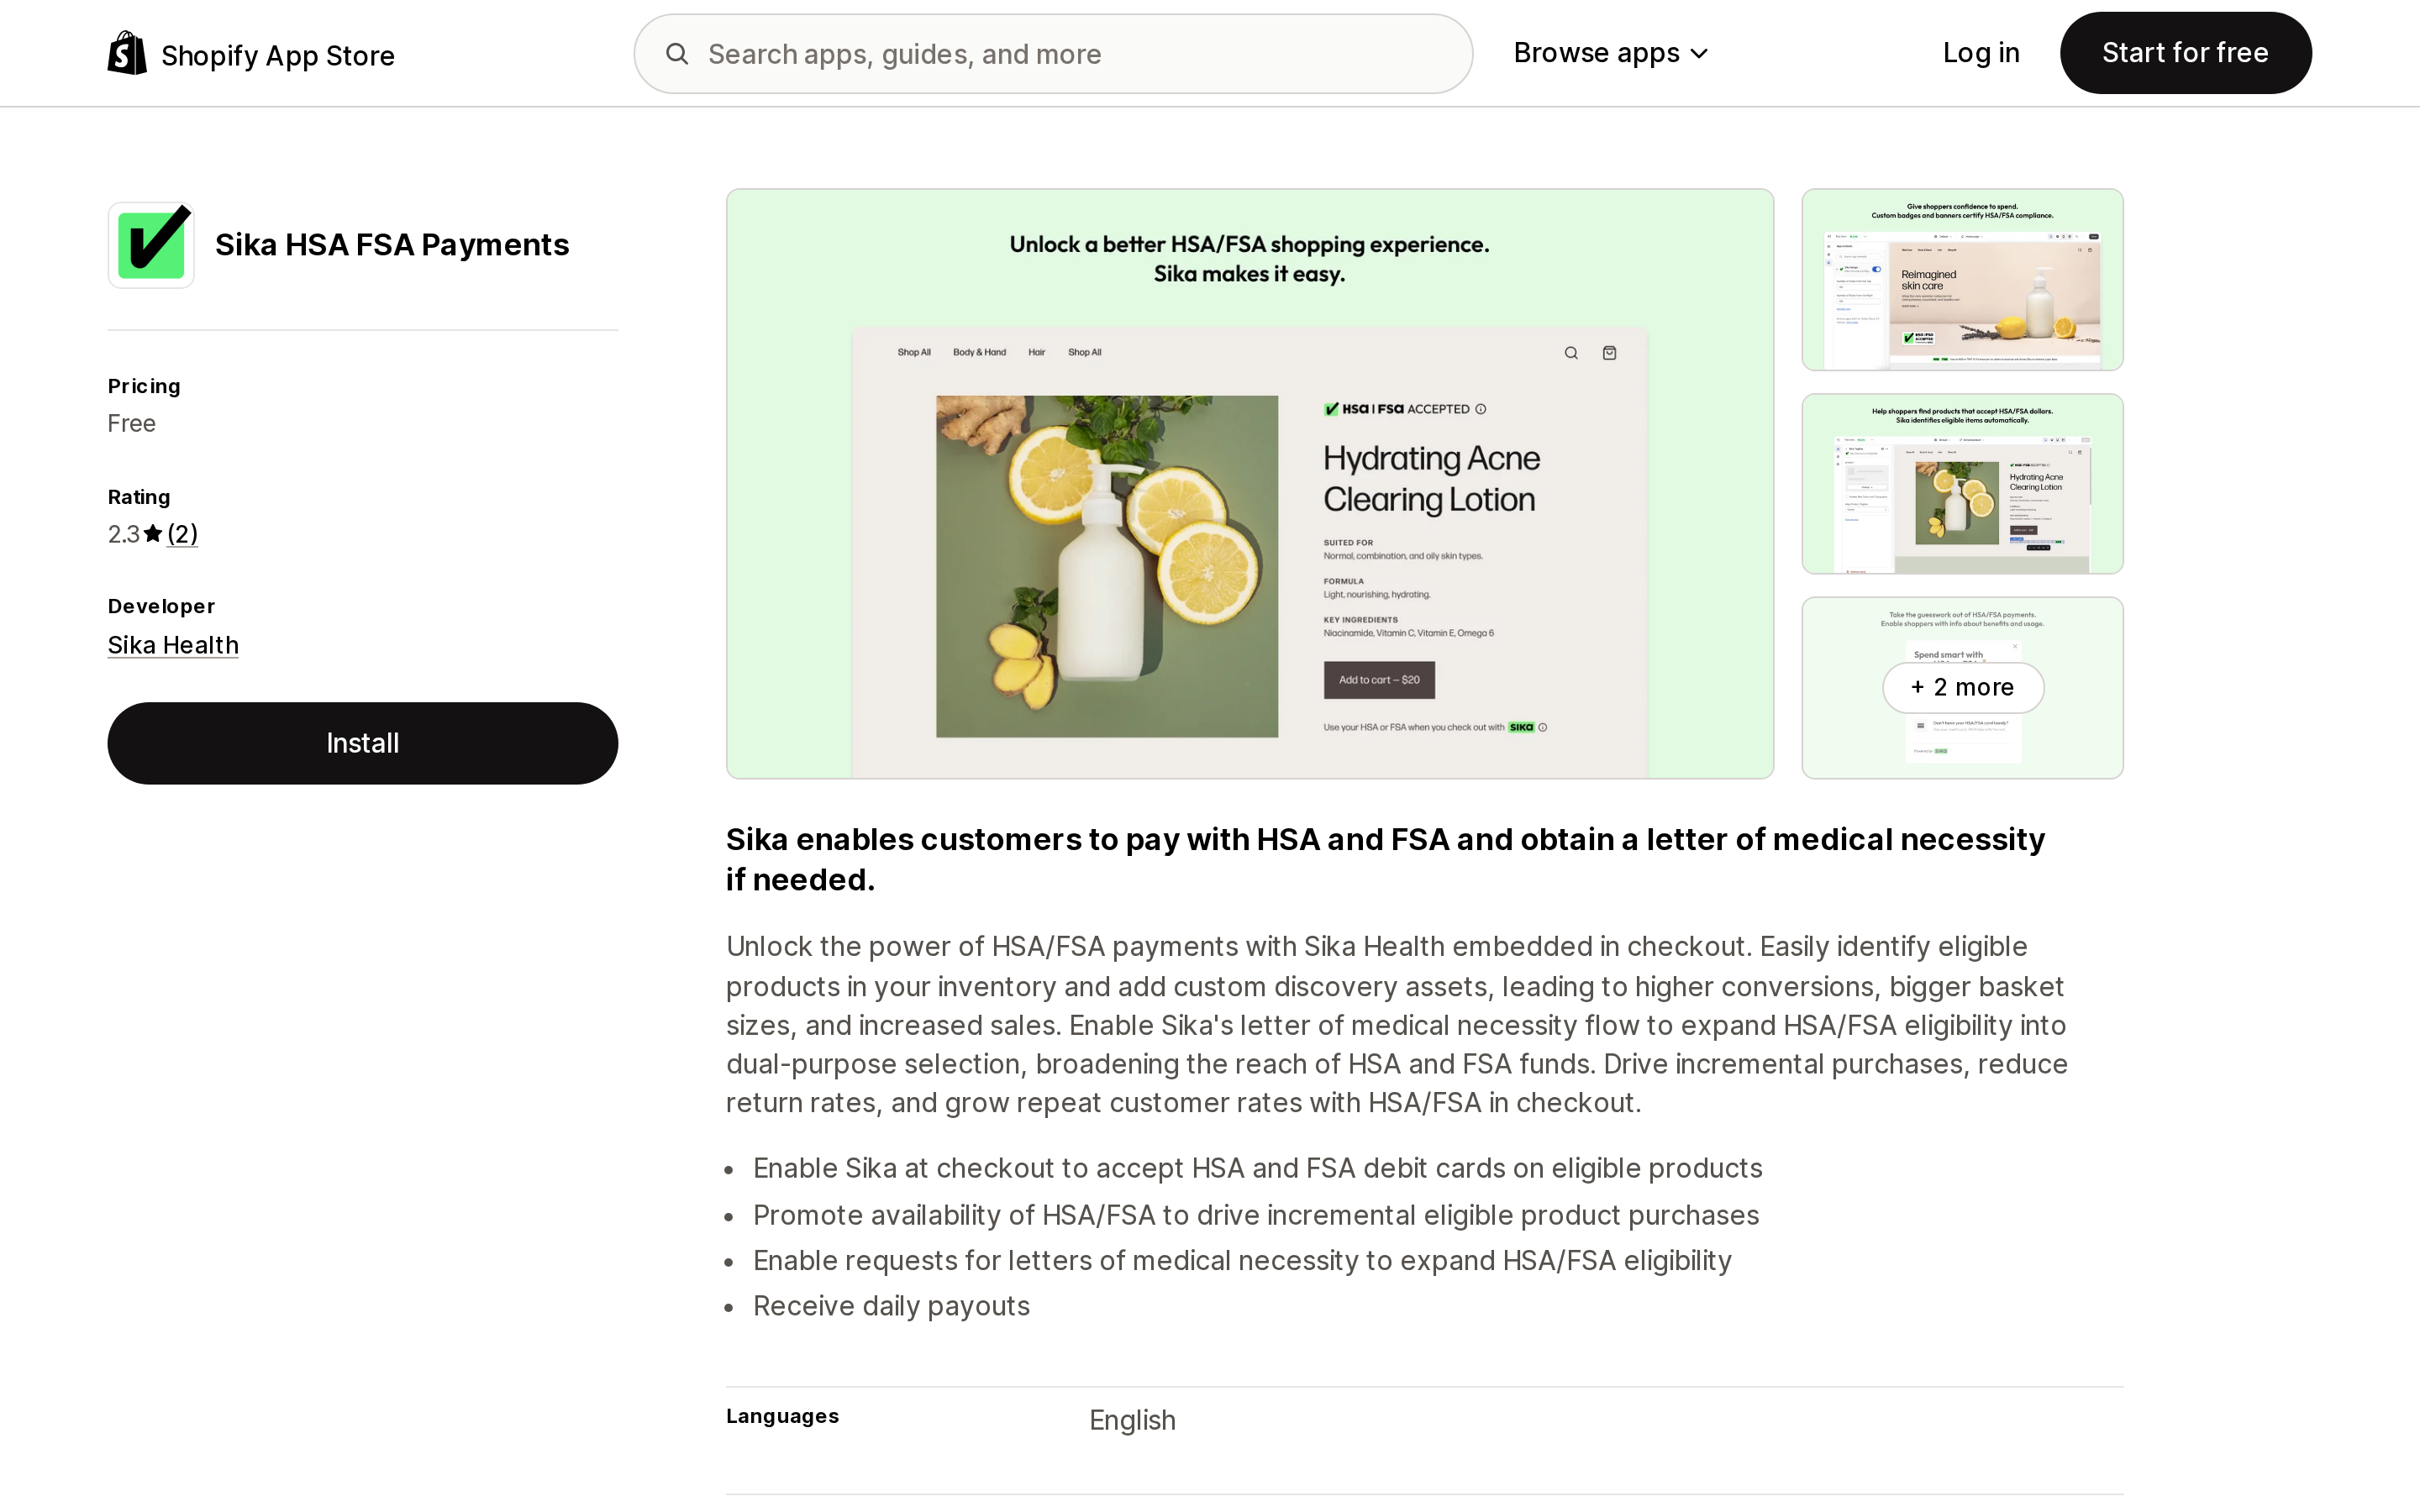This screenshot has height=1512, width=2420.
Task: Click the magnifier icon inside the preview screenshot
Action: (x=1571, y=353)
